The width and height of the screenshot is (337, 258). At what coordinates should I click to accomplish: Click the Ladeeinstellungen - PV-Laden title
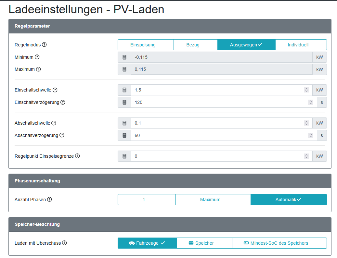[x=86, y=9]
